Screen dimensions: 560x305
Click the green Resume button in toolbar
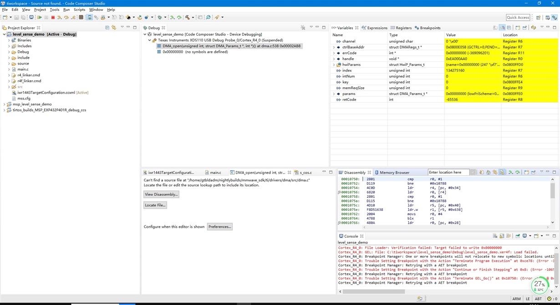click(x=40, y=17)
